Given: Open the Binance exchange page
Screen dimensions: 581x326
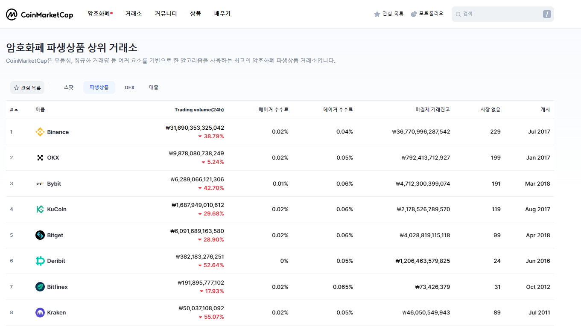Looking at the screenshot, I should (58, 132).
